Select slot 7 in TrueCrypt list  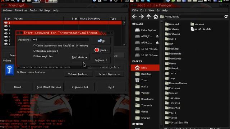10,44
